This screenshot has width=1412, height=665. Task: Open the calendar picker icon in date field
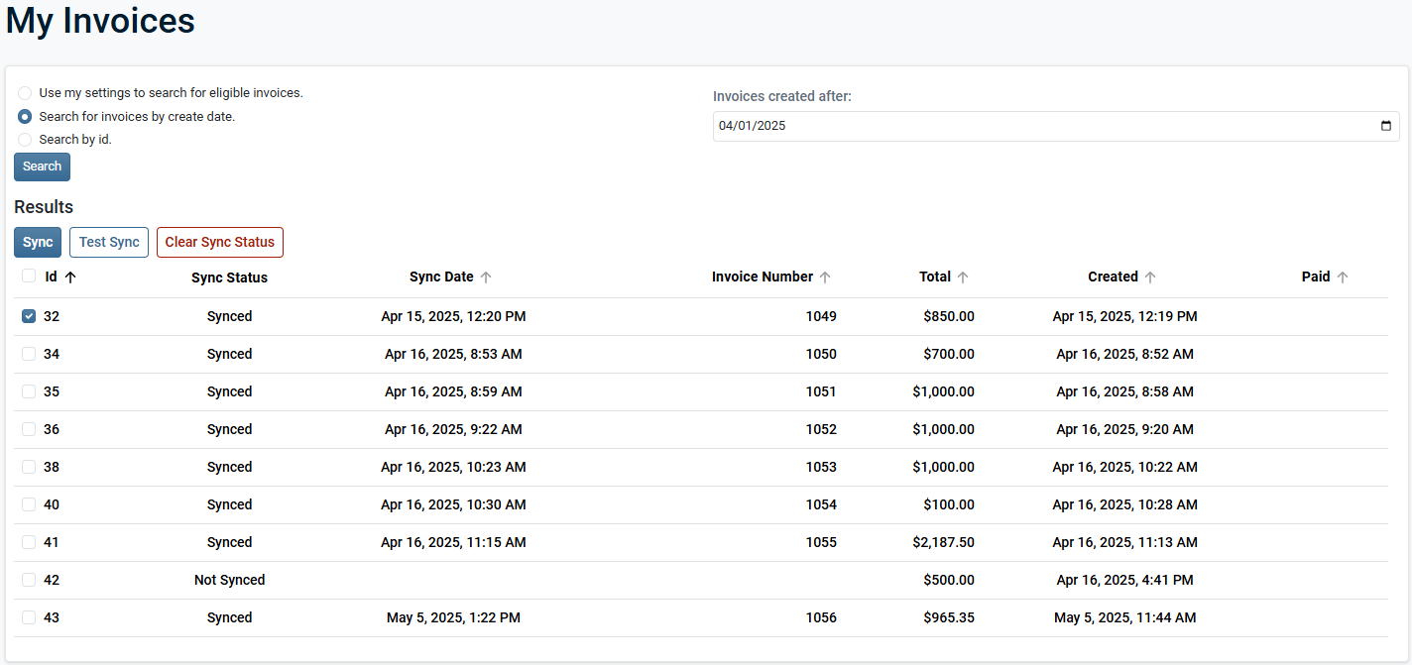(1386, 126)
